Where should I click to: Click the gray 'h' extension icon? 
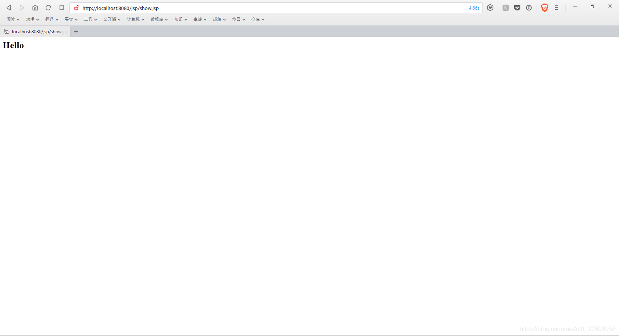[x=505, y=8]
